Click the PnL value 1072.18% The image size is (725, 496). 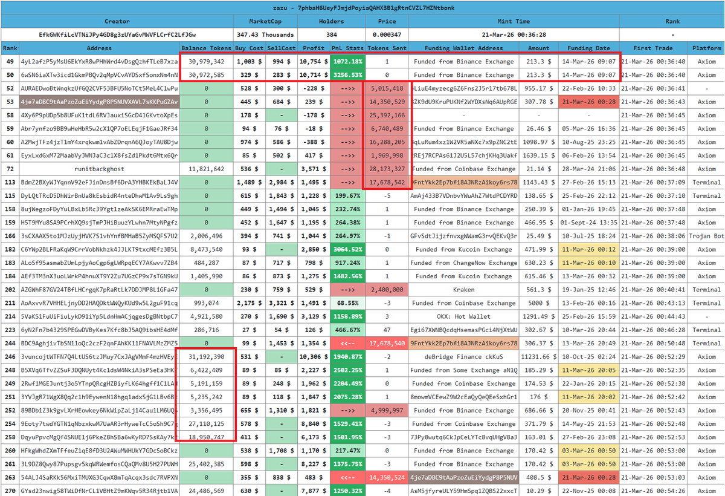point(347,62)
